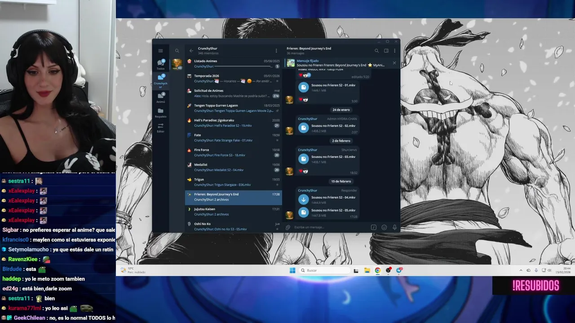Viewport: 575px width, 323px height.
Task: Open the Telegram hamburger menu
Action: [x=160, y=51]
